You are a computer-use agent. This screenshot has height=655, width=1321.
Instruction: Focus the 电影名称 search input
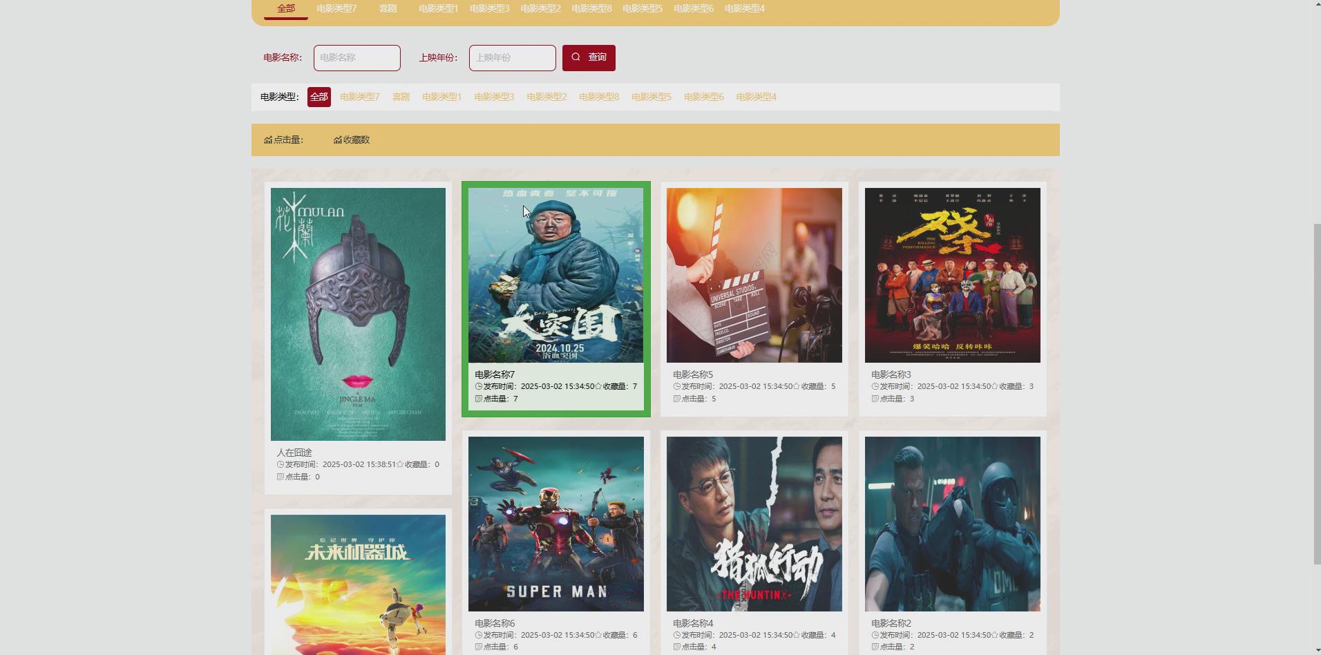[x=357, y=58]
